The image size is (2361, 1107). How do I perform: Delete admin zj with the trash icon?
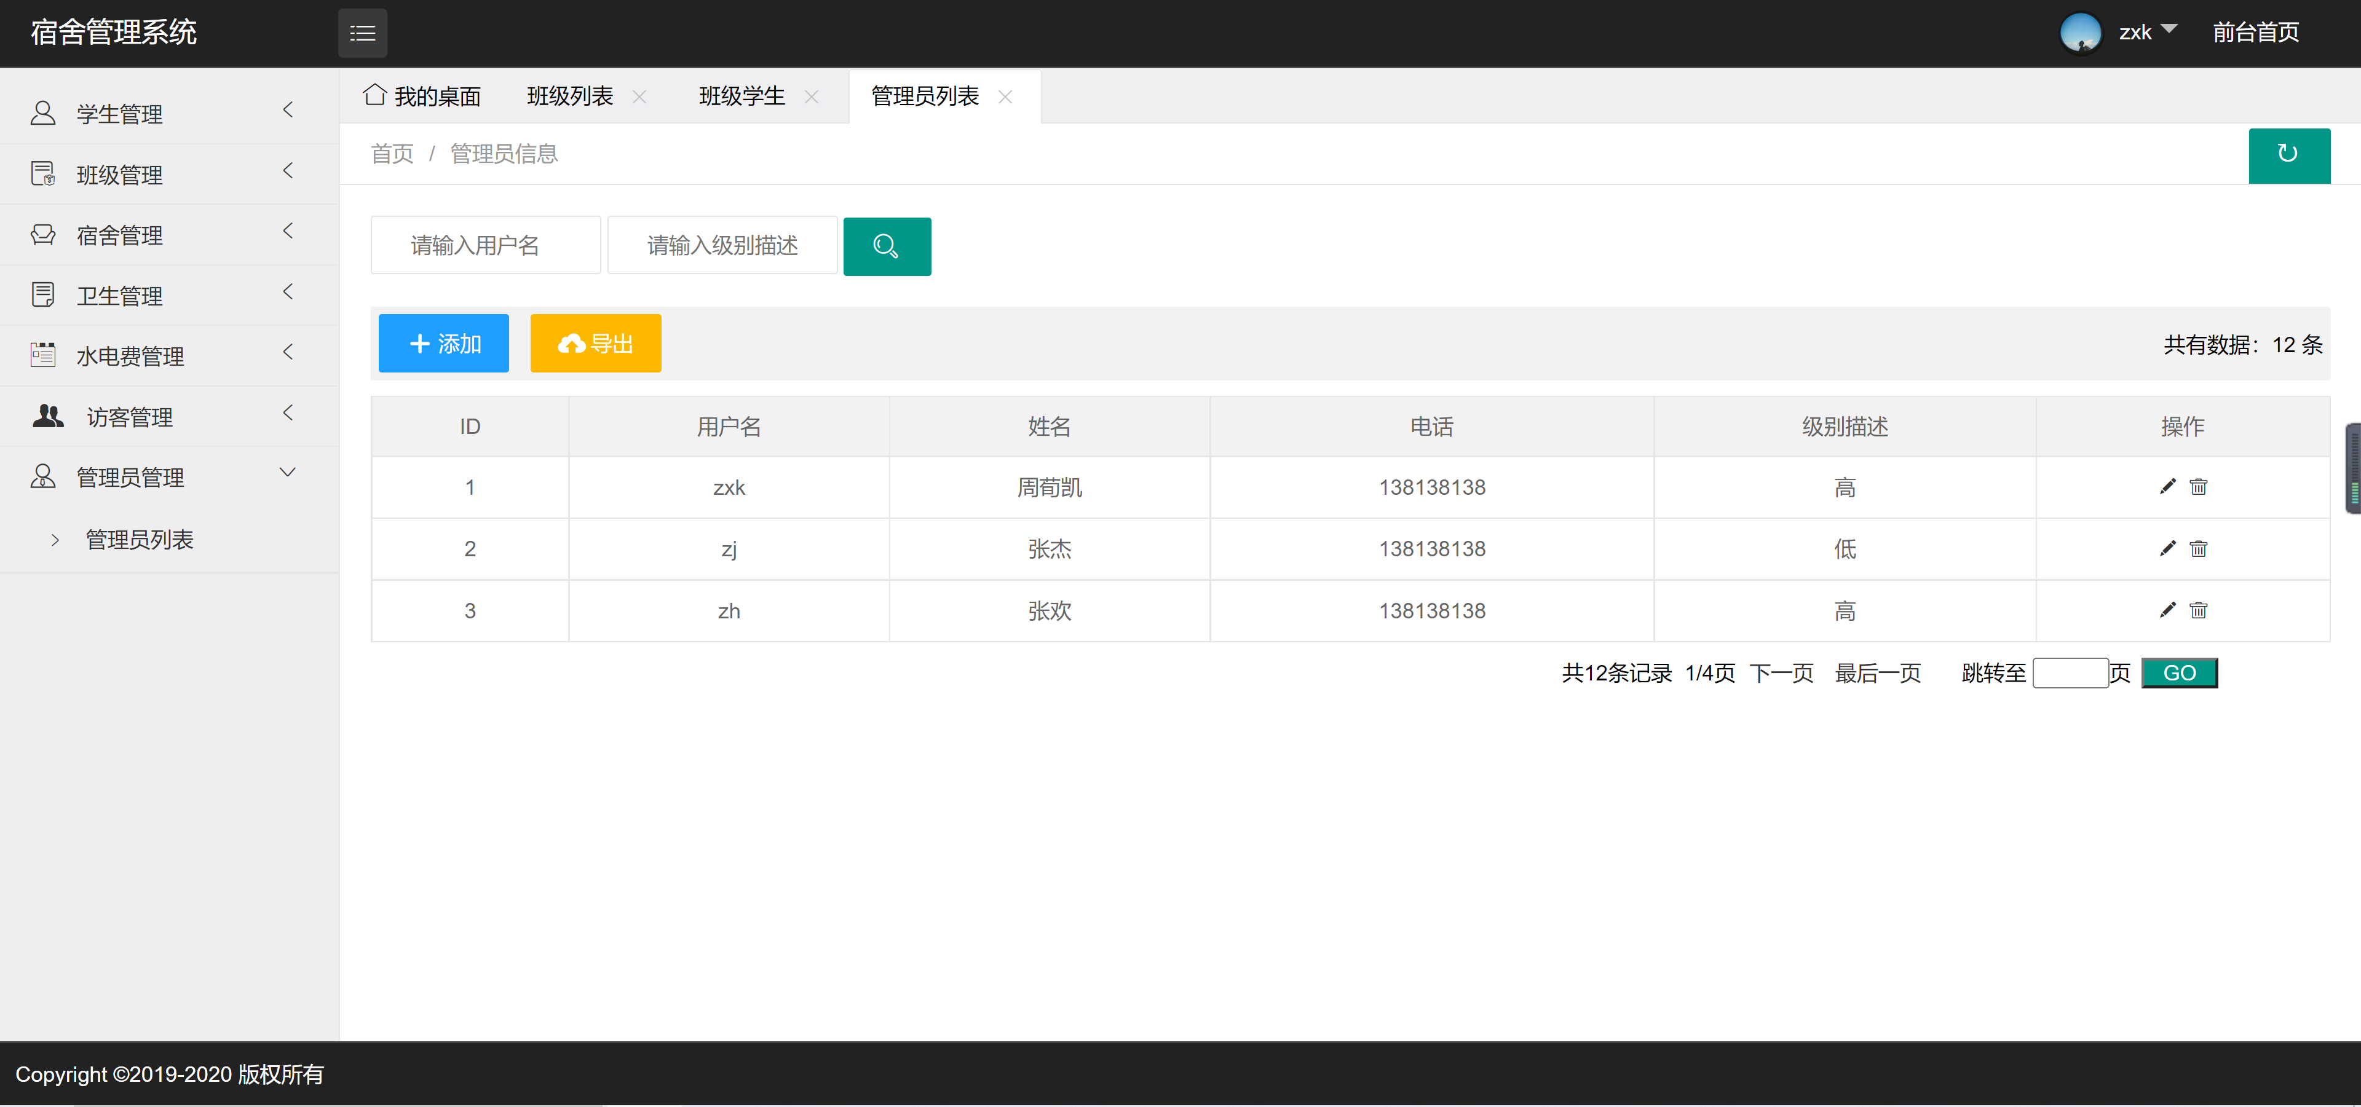[x=2199, y=549]
